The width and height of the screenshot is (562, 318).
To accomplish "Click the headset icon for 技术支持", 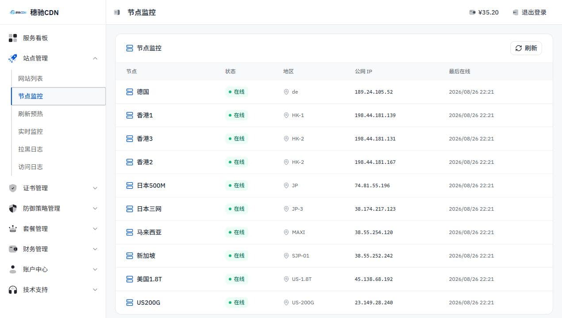I will coord(13,290).
